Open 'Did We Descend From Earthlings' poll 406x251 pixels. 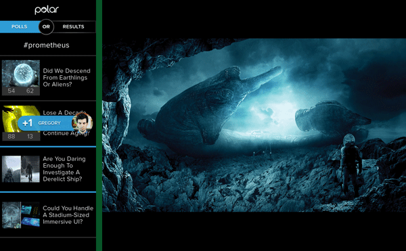tap(66, 78)
